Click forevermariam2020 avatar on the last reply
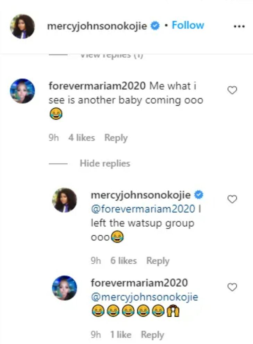 tap(65, 288)
